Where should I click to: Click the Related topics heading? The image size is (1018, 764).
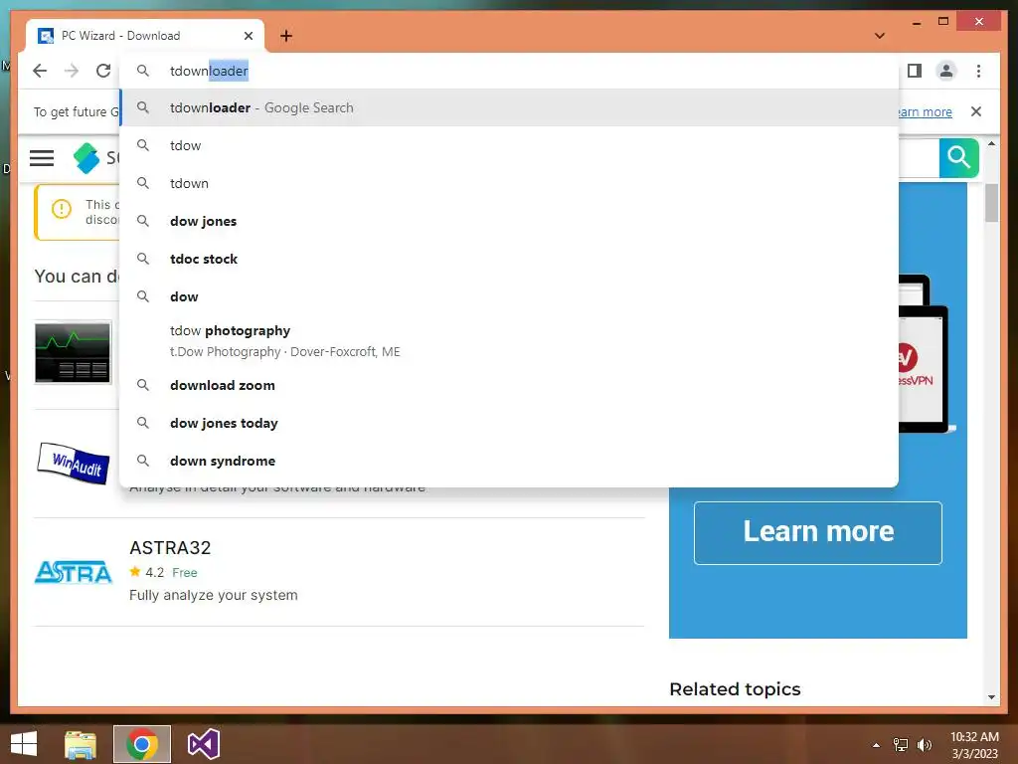(735, 689)
